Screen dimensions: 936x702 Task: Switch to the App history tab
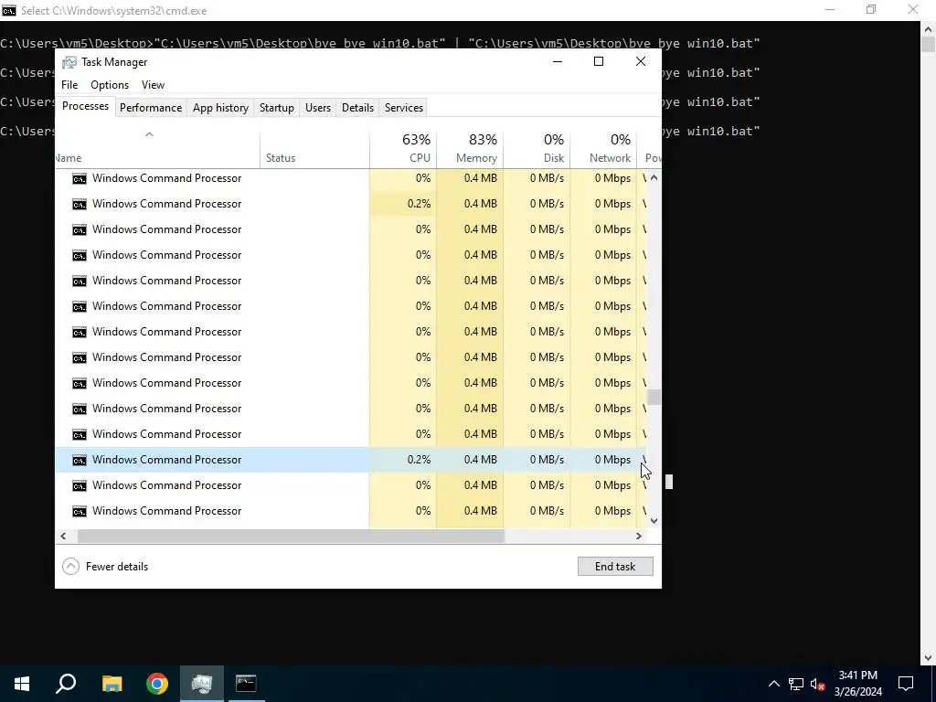220,108
